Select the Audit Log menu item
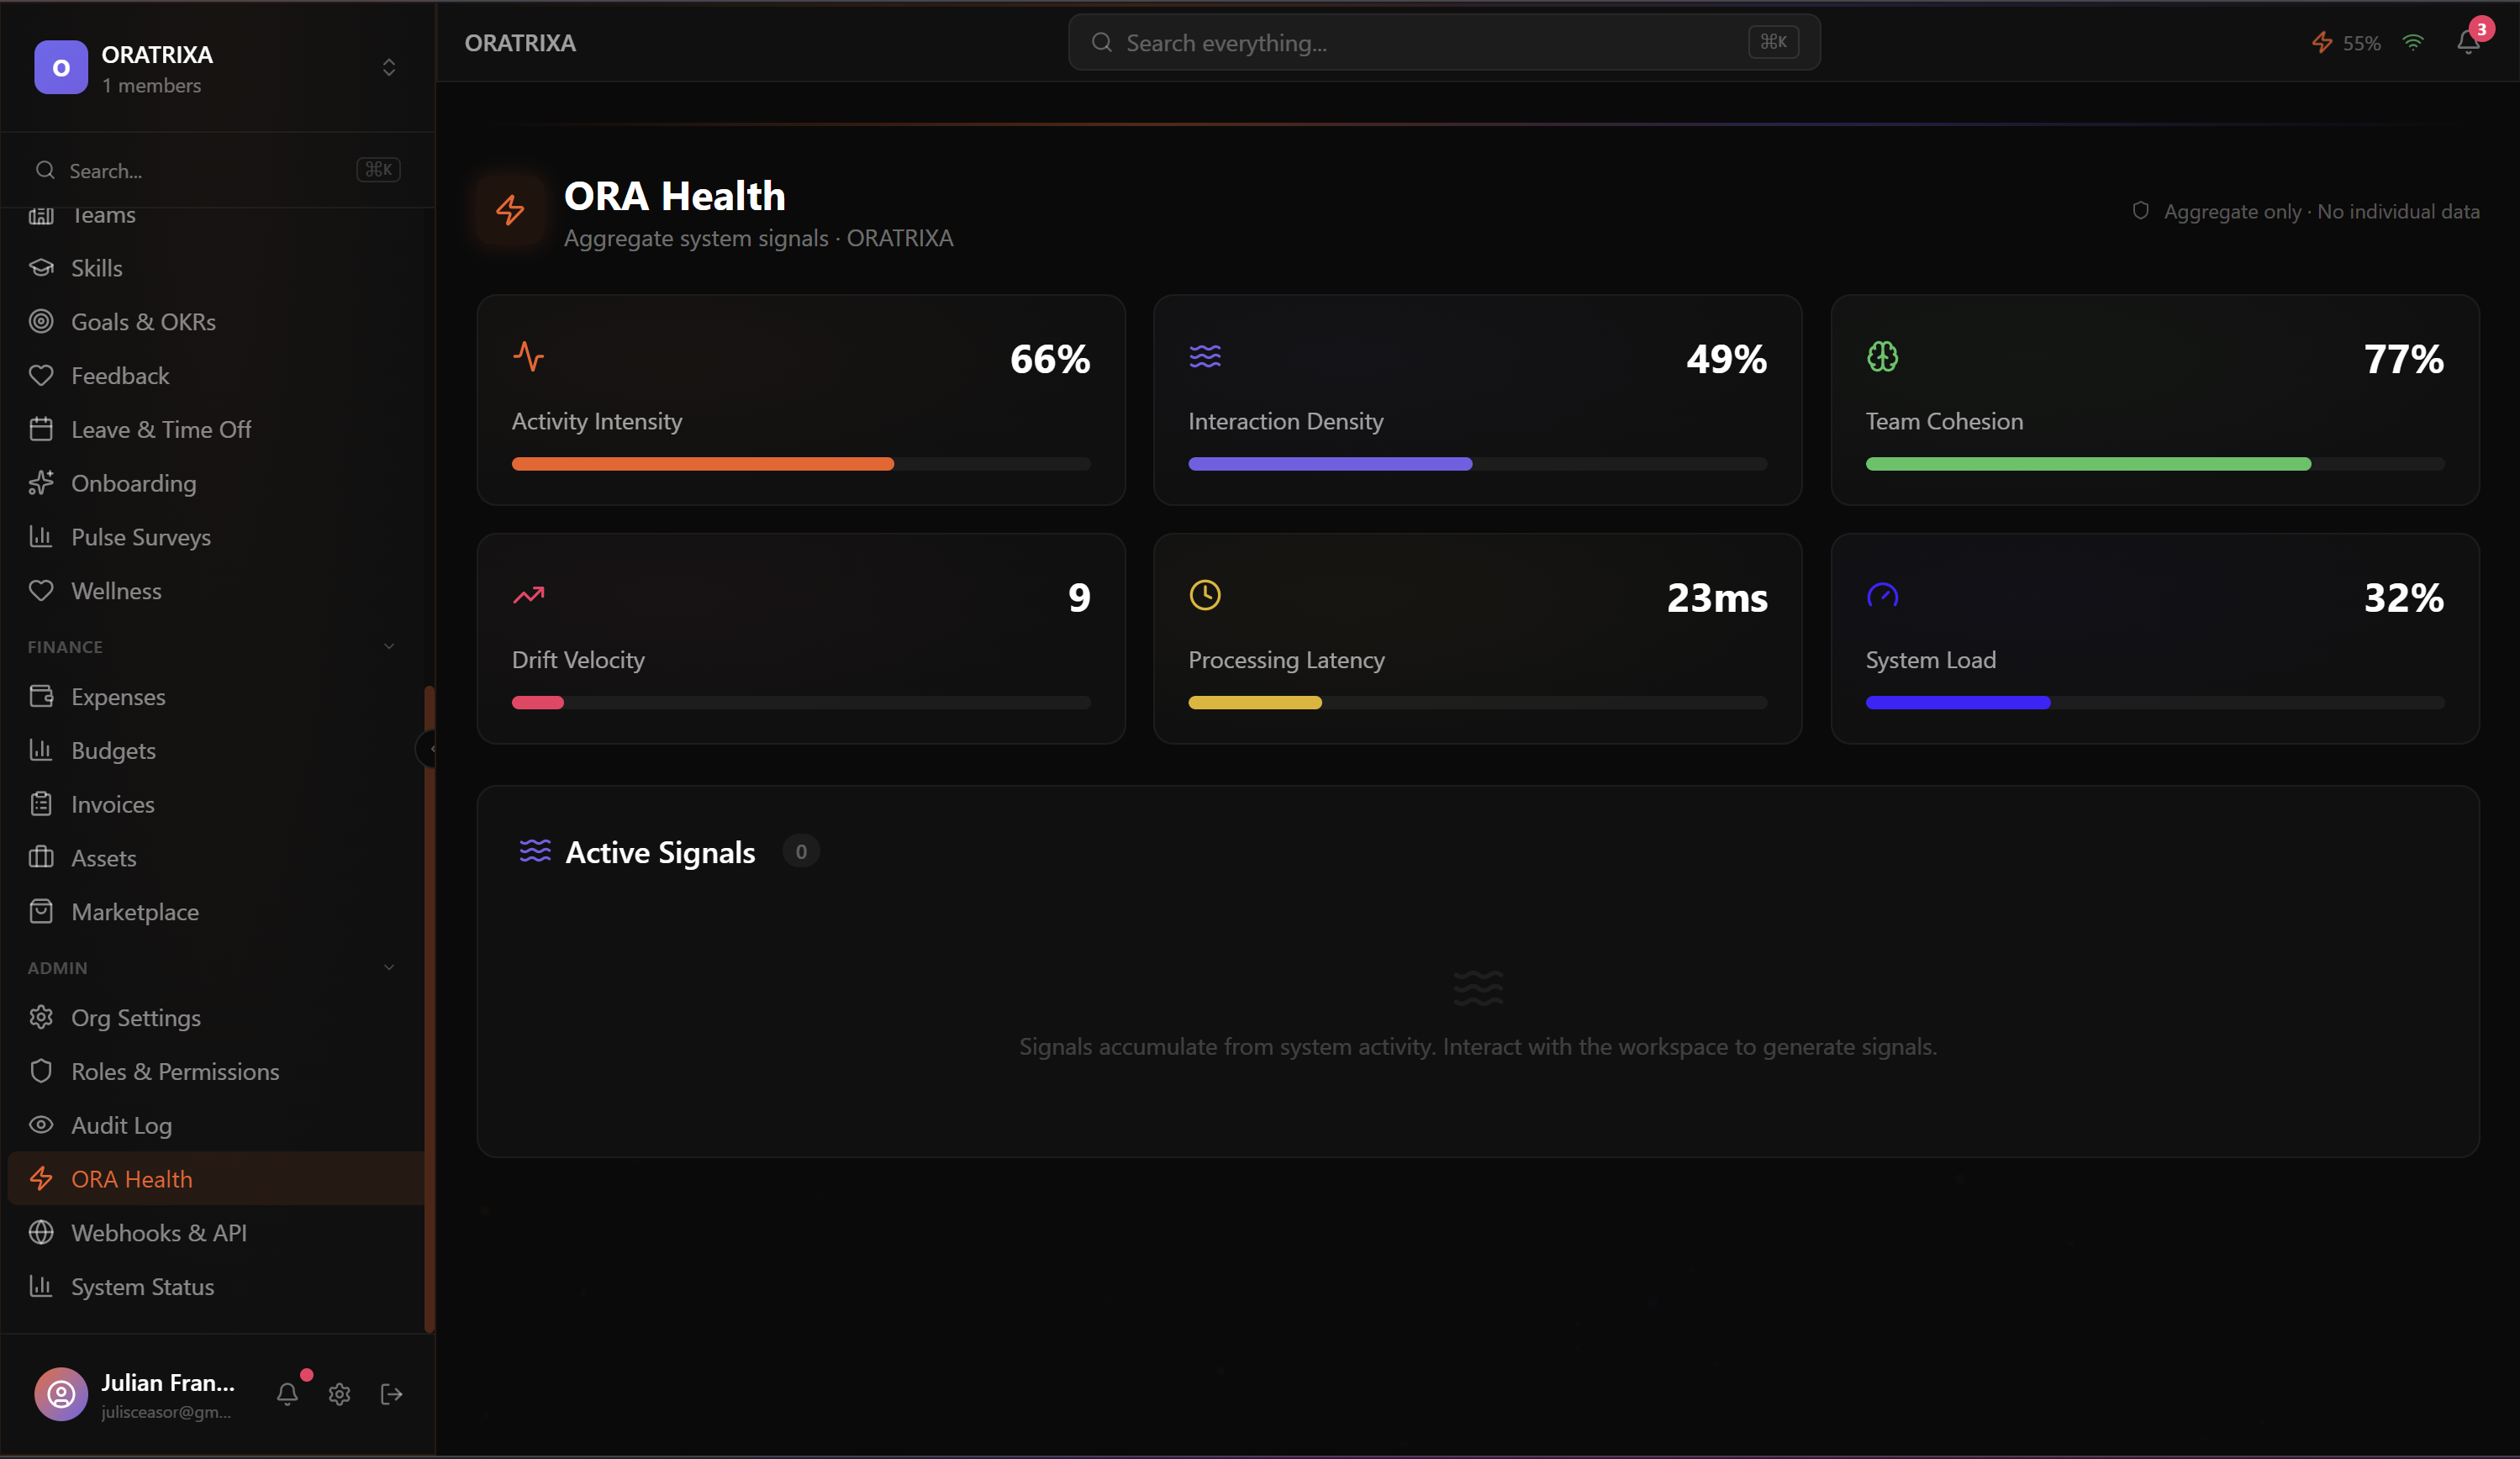This screenshot has width=2520, height=1459. coord(215,1125)
